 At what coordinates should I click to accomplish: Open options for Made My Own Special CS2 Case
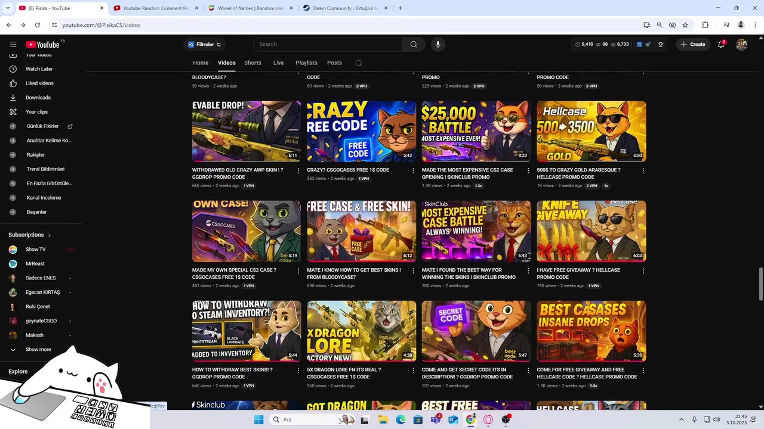298,271
